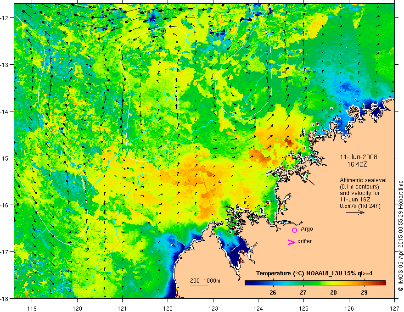Click the longitude label 127
Screen dimensions: 404x312
(x=394, y=308)
